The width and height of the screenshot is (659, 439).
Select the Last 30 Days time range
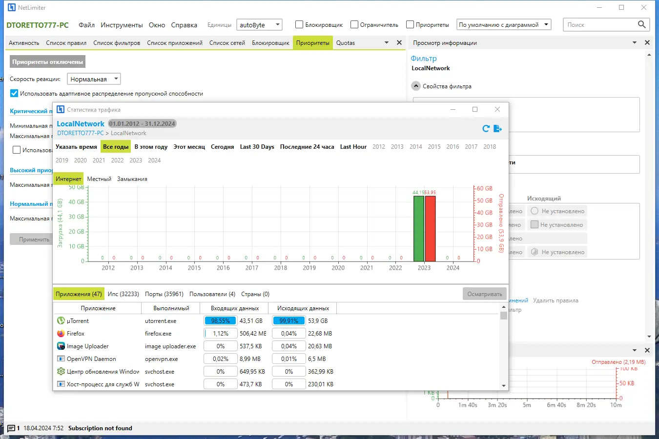point(257,147)
